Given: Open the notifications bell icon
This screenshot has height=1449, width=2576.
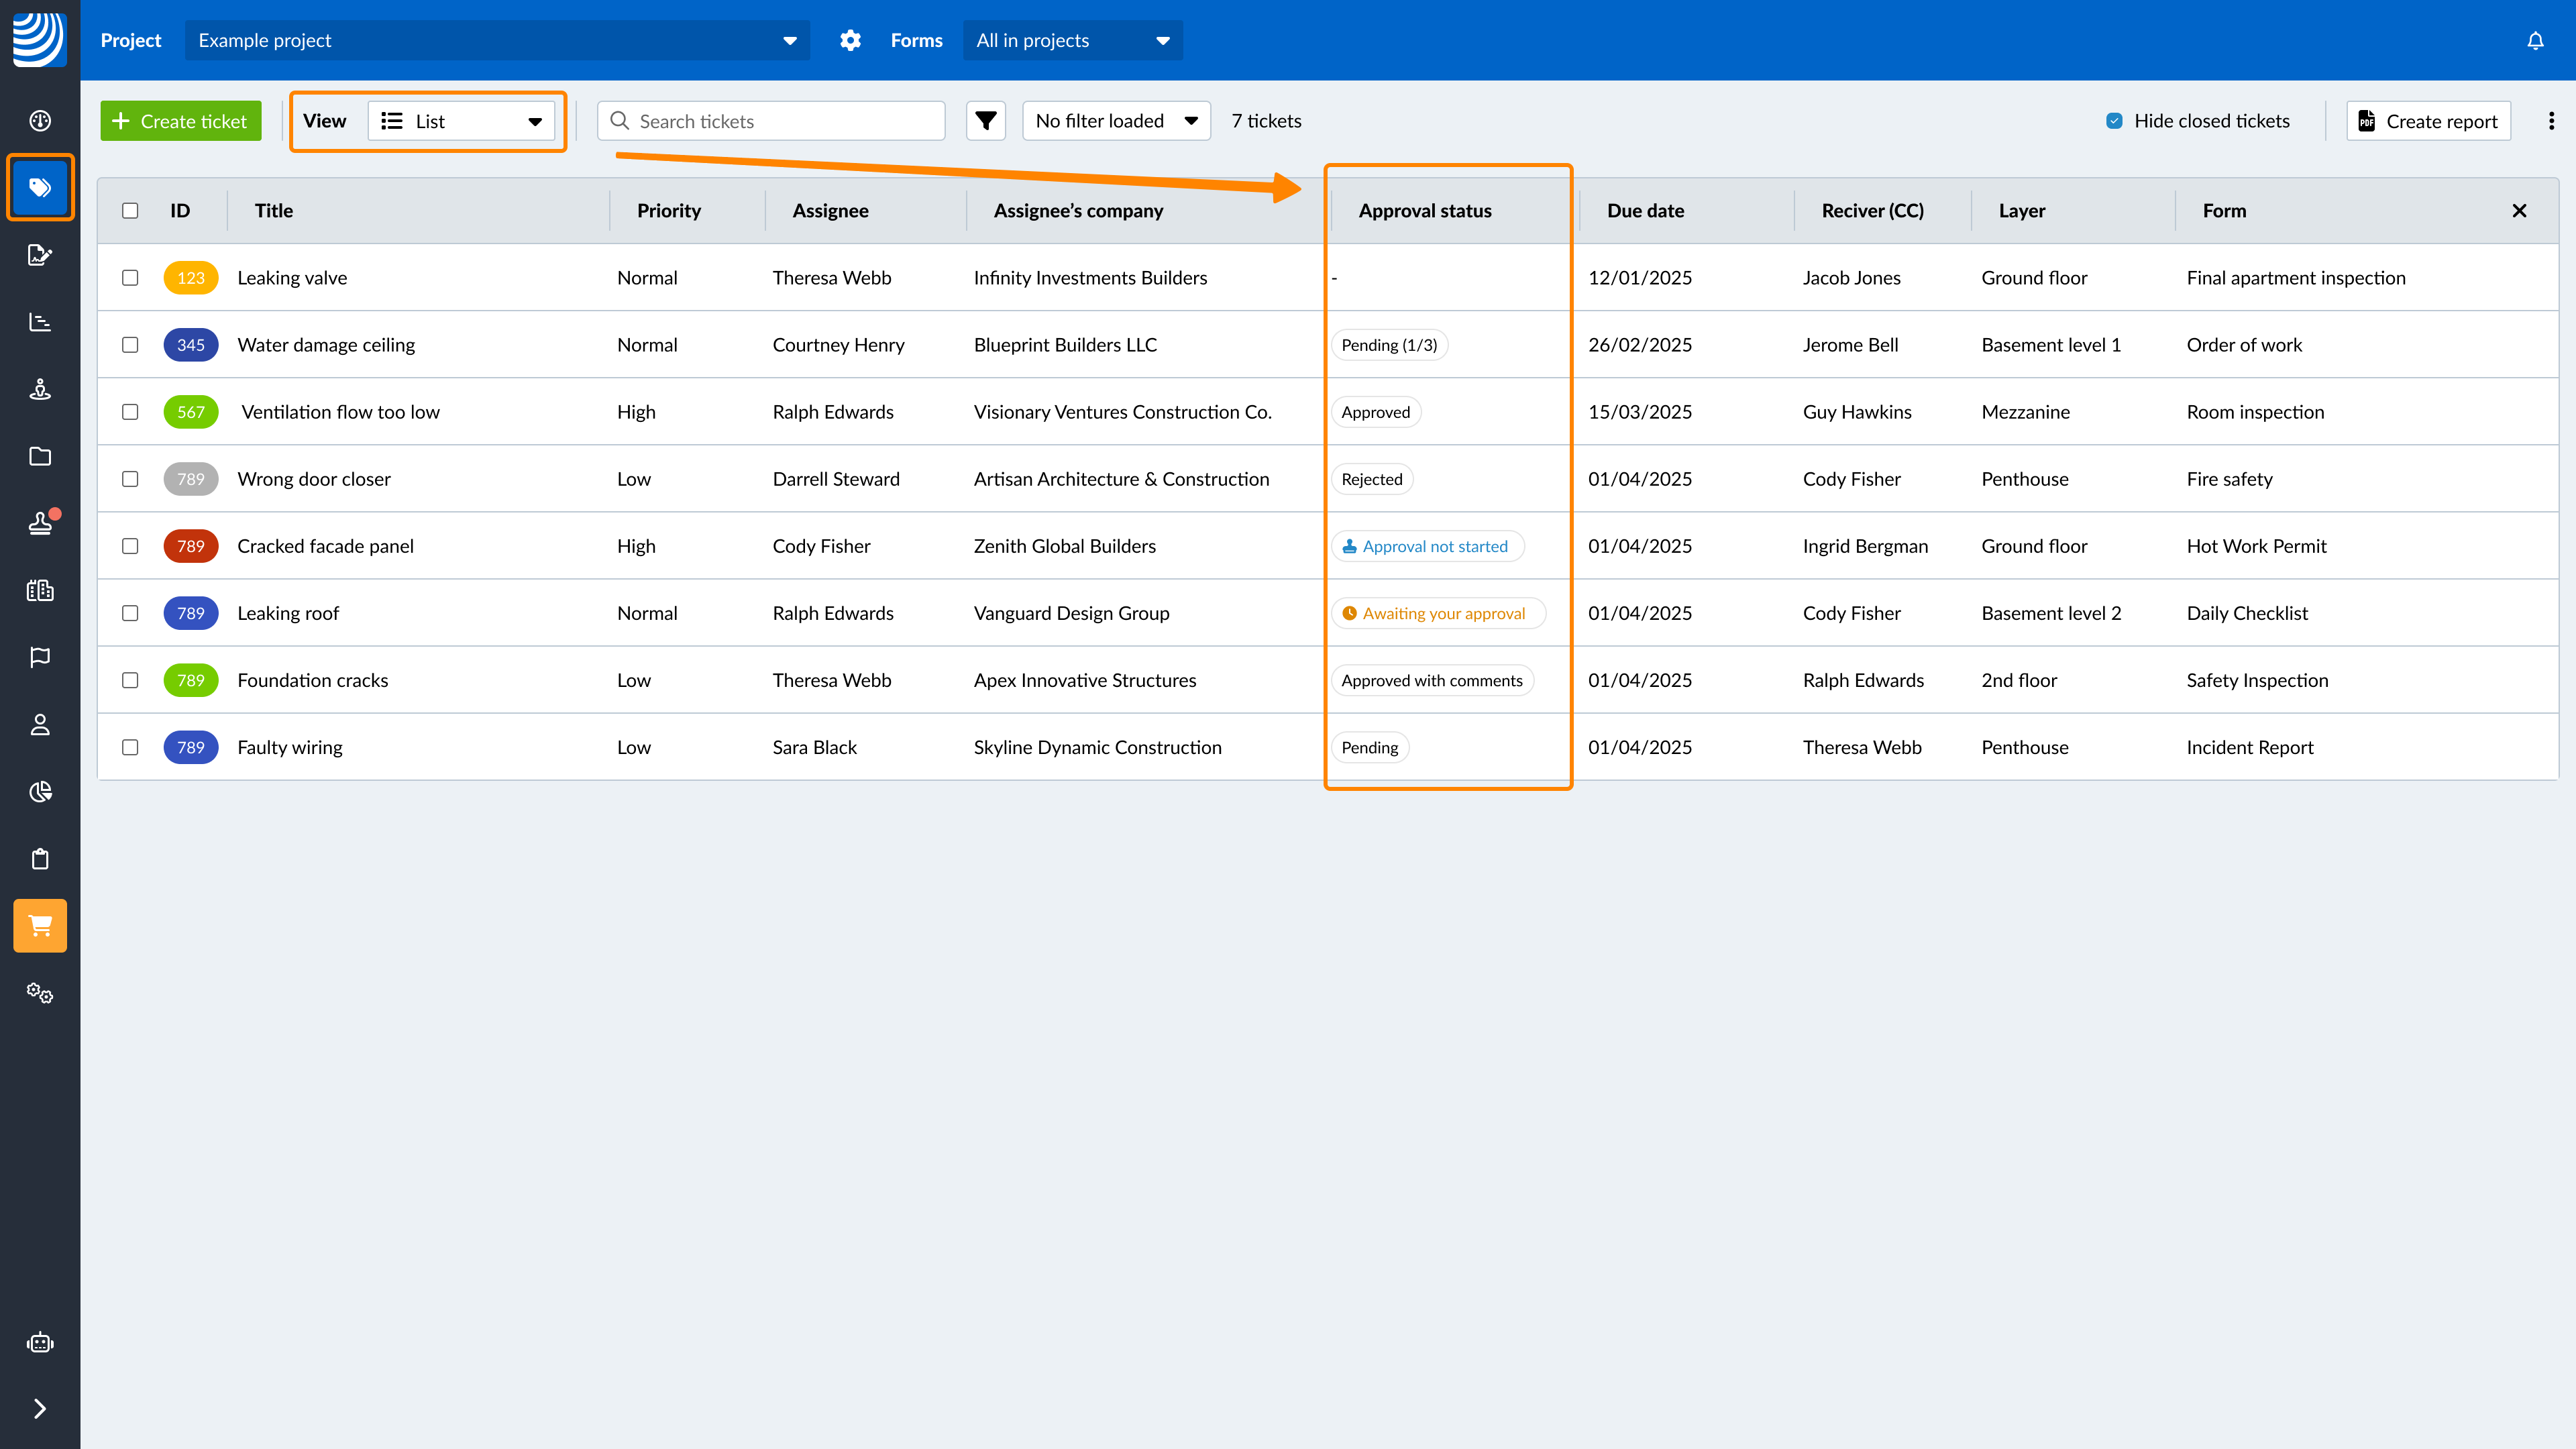Looking at the screenshot, I should pos(2535,41).
